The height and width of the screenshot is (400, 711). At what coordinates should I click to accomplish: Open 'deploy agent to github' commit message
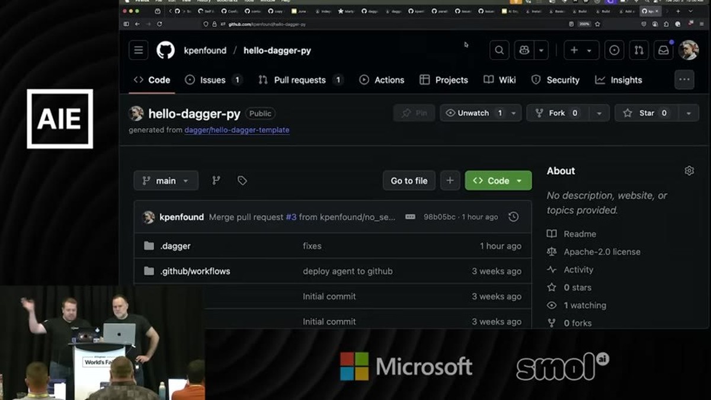pos(348,271)
